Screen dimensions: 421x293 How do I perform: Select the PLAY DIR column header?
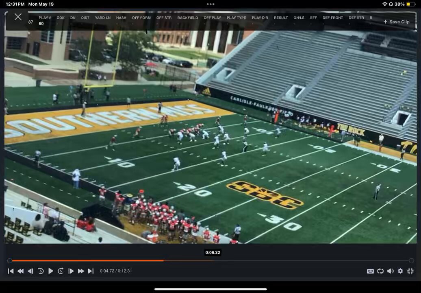(x=260, y=18)
